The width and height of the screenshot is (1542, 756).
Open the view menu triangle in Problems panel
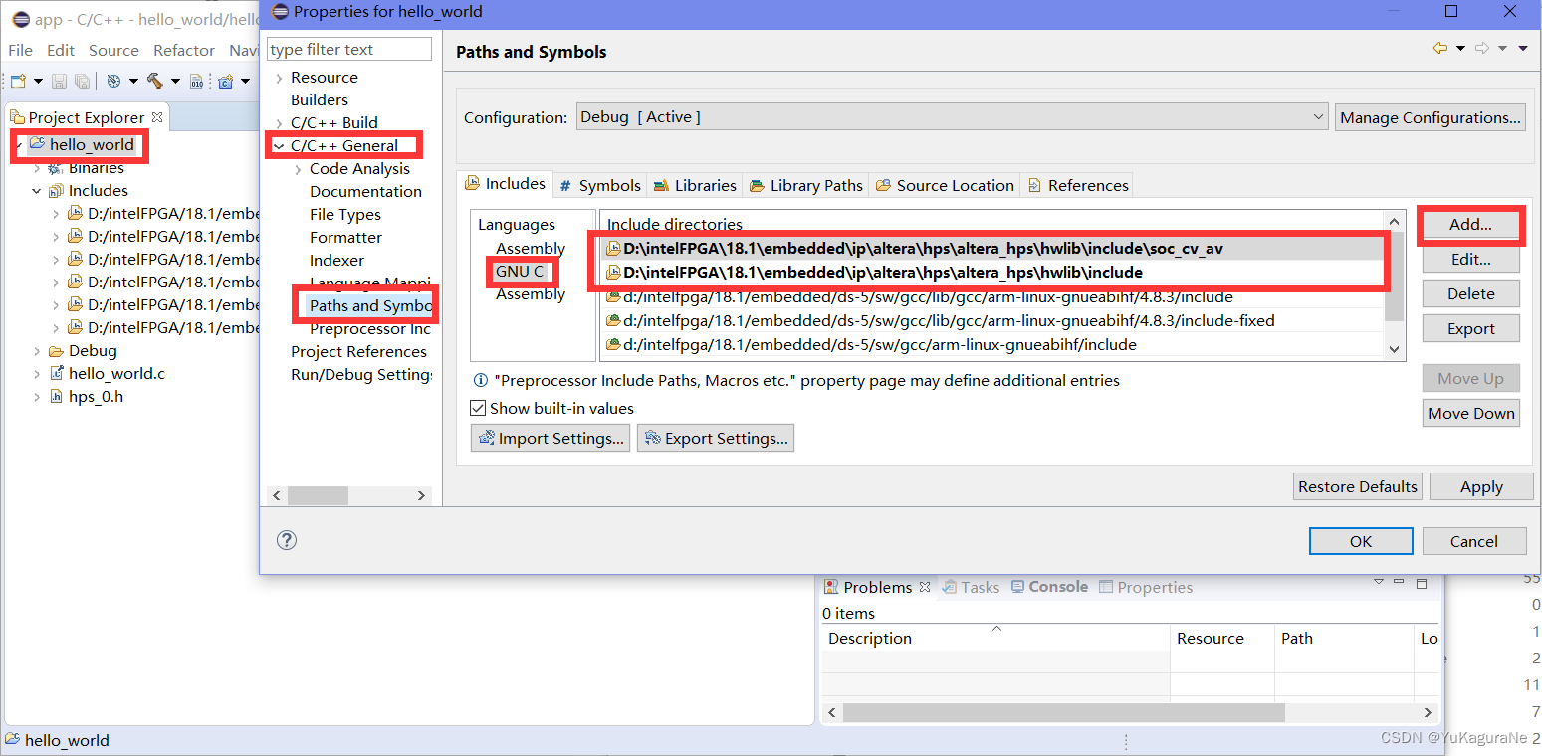(1379, 581)
